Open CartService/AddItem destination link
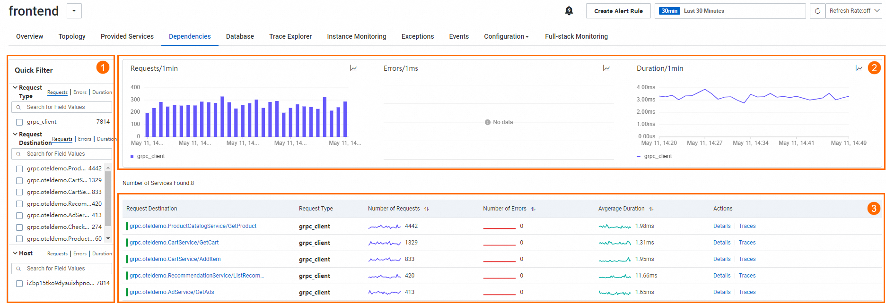The image size is (886, 303). (x=175, y=259)
